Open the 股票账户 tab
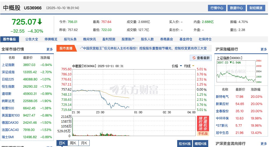269x147 pixels. pos(128,39)
